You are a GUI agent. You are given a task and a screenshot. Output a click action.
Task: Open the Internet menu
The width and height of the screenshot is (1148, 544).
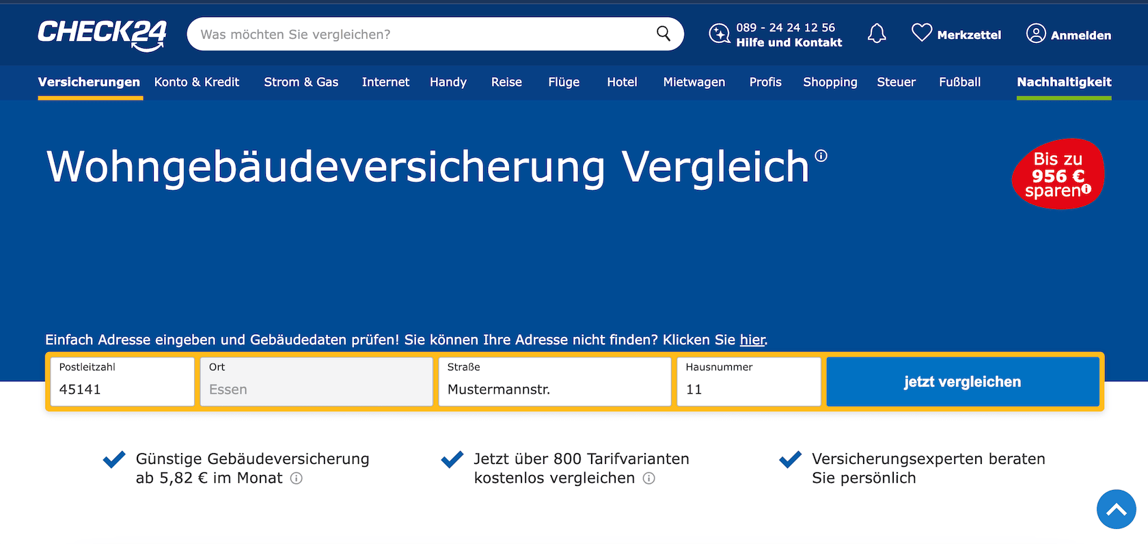click(x=385, y=82)
